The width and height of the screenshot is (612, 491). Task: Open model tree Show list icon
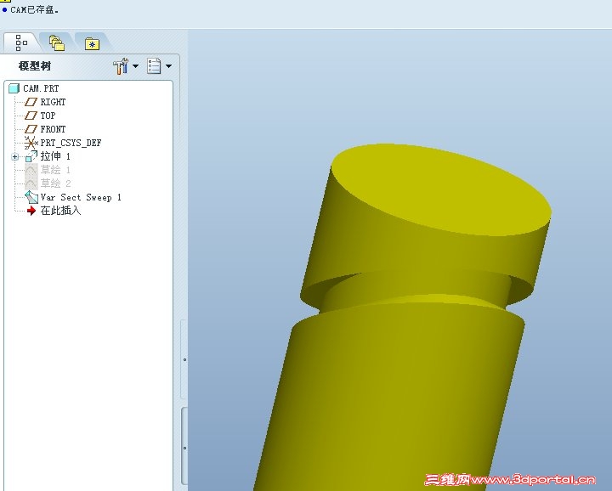[x=154, y=66]
